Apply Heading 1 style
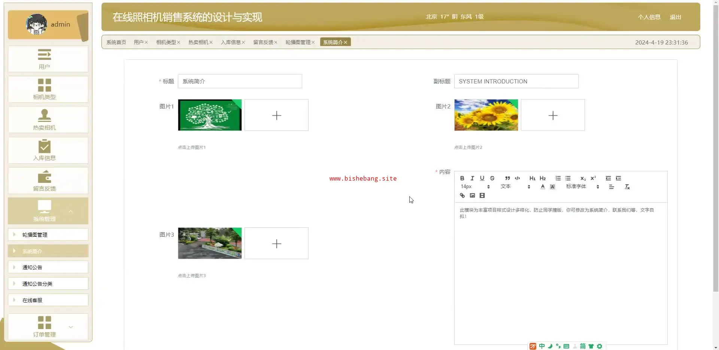This screenshot has width=719, height=350. click(x=532, y=178)
